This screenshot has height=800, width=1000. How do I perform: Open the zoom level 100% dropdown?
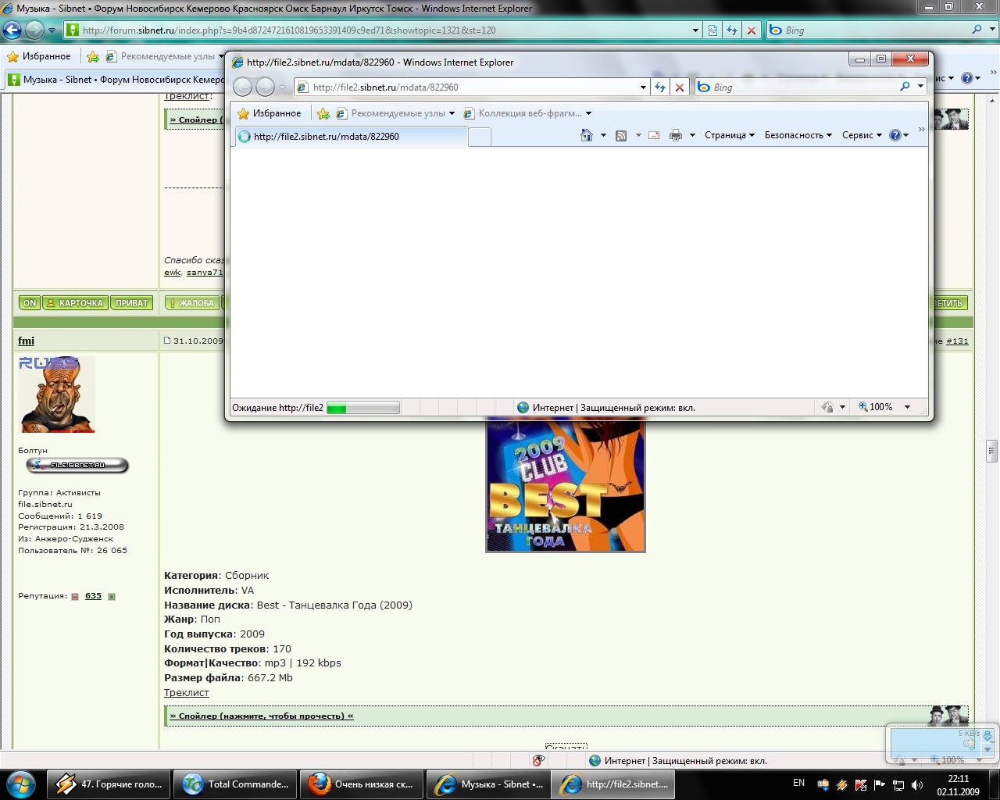tap(907, 407)
